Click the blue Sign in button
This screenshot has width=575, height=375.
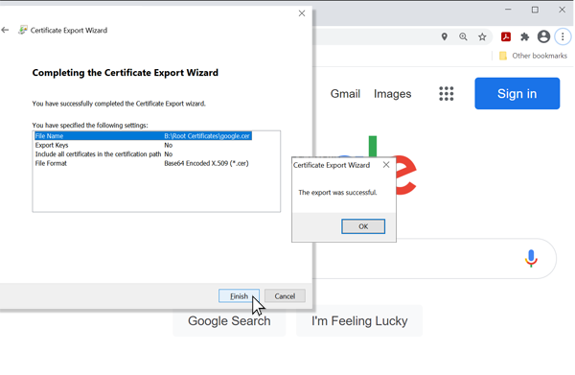517,94
